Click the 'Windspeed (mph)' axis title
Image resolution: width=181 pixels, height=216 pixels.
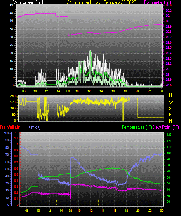click(29, 2)
